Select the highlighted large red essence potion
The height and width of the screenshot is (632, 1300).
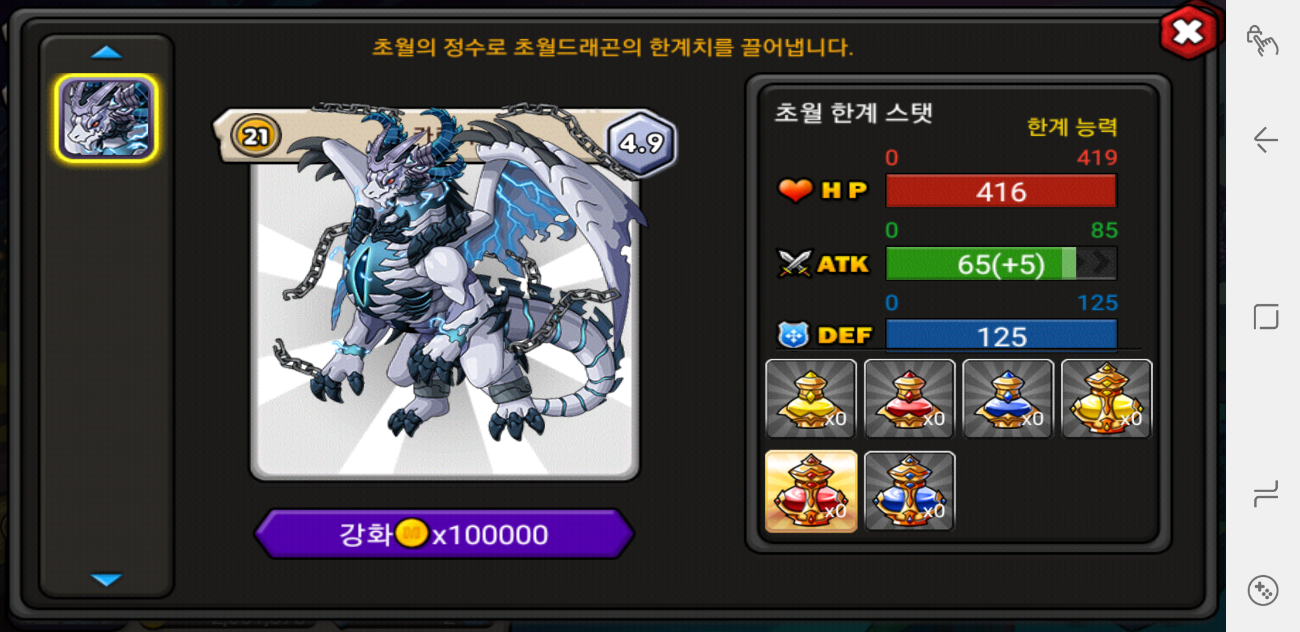tap(811, 491)
